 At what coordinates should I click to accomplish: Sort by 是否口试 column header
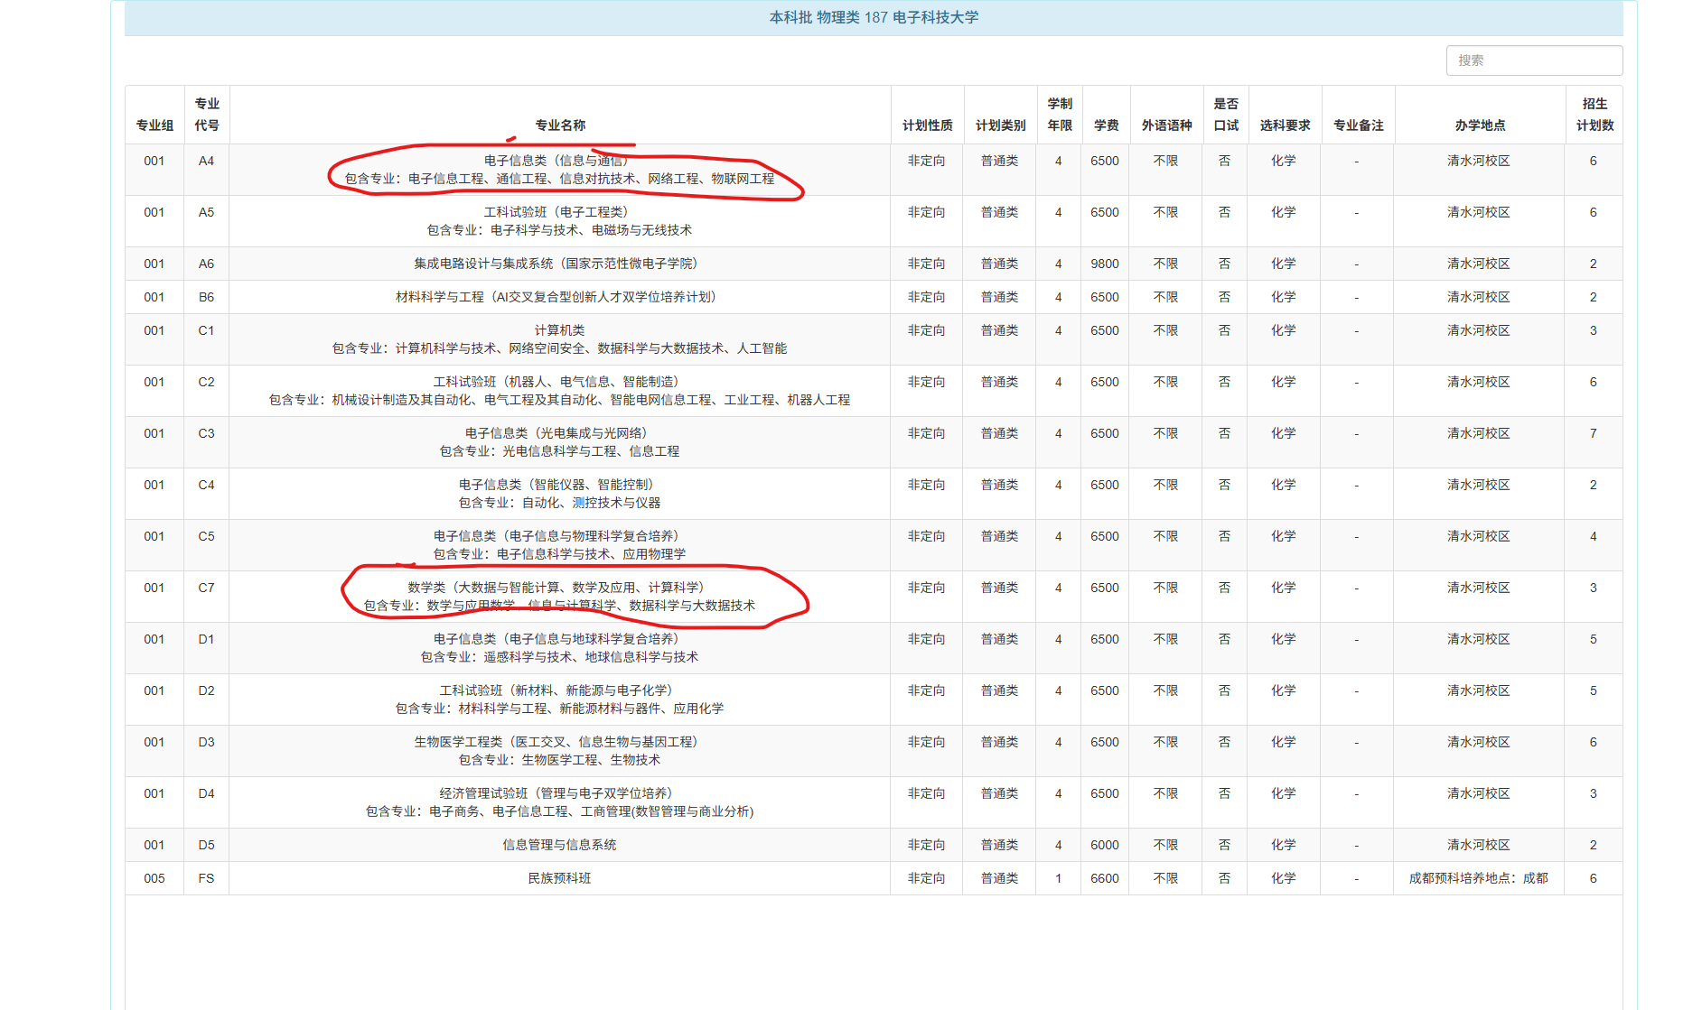[1226, 115]
